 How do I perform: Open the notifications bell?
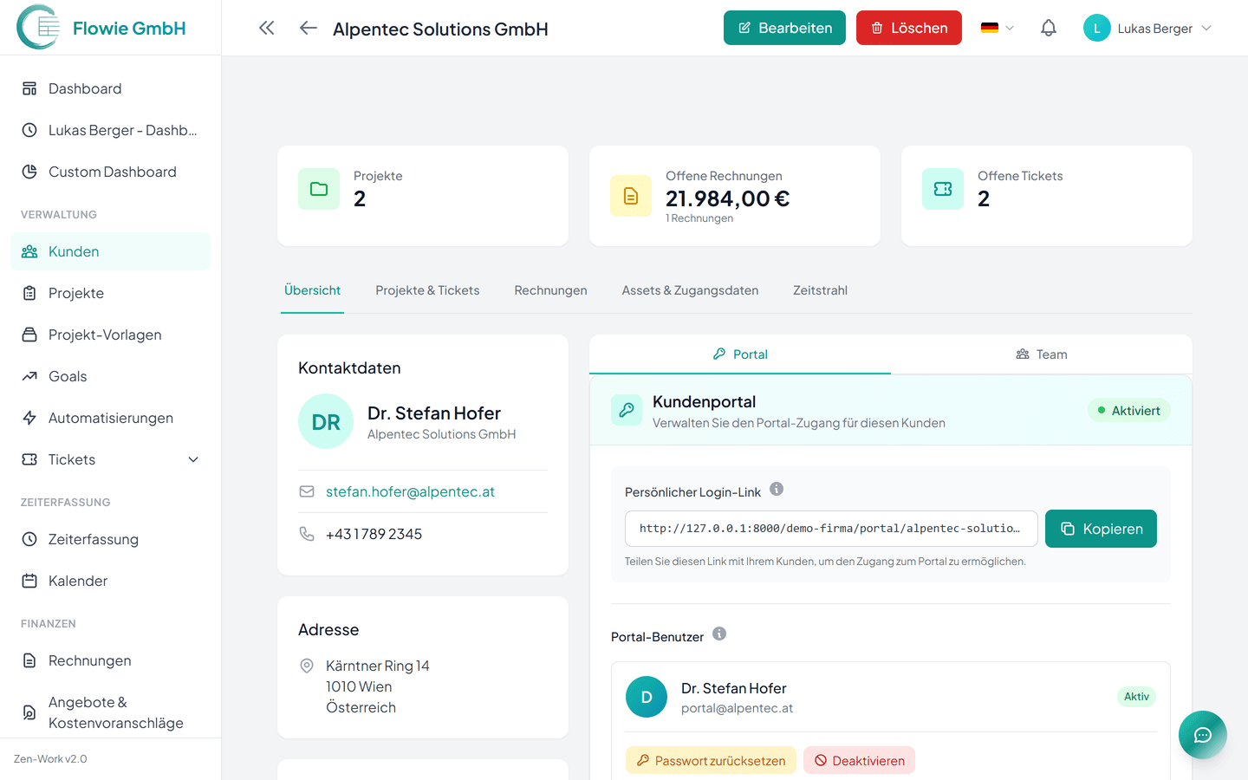click(x=1049, y=28)
